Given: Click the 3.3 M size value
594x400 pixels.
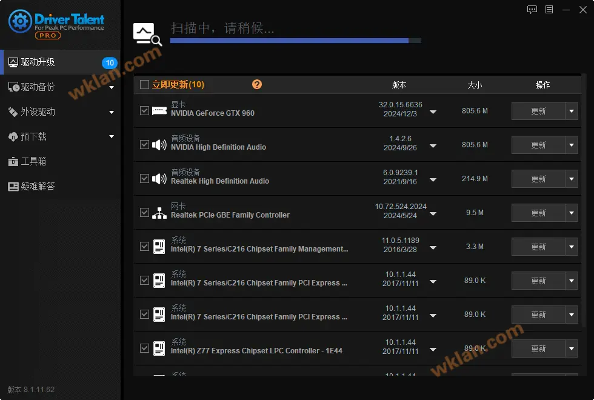Looking at the screenshot, I should point(475,247).
